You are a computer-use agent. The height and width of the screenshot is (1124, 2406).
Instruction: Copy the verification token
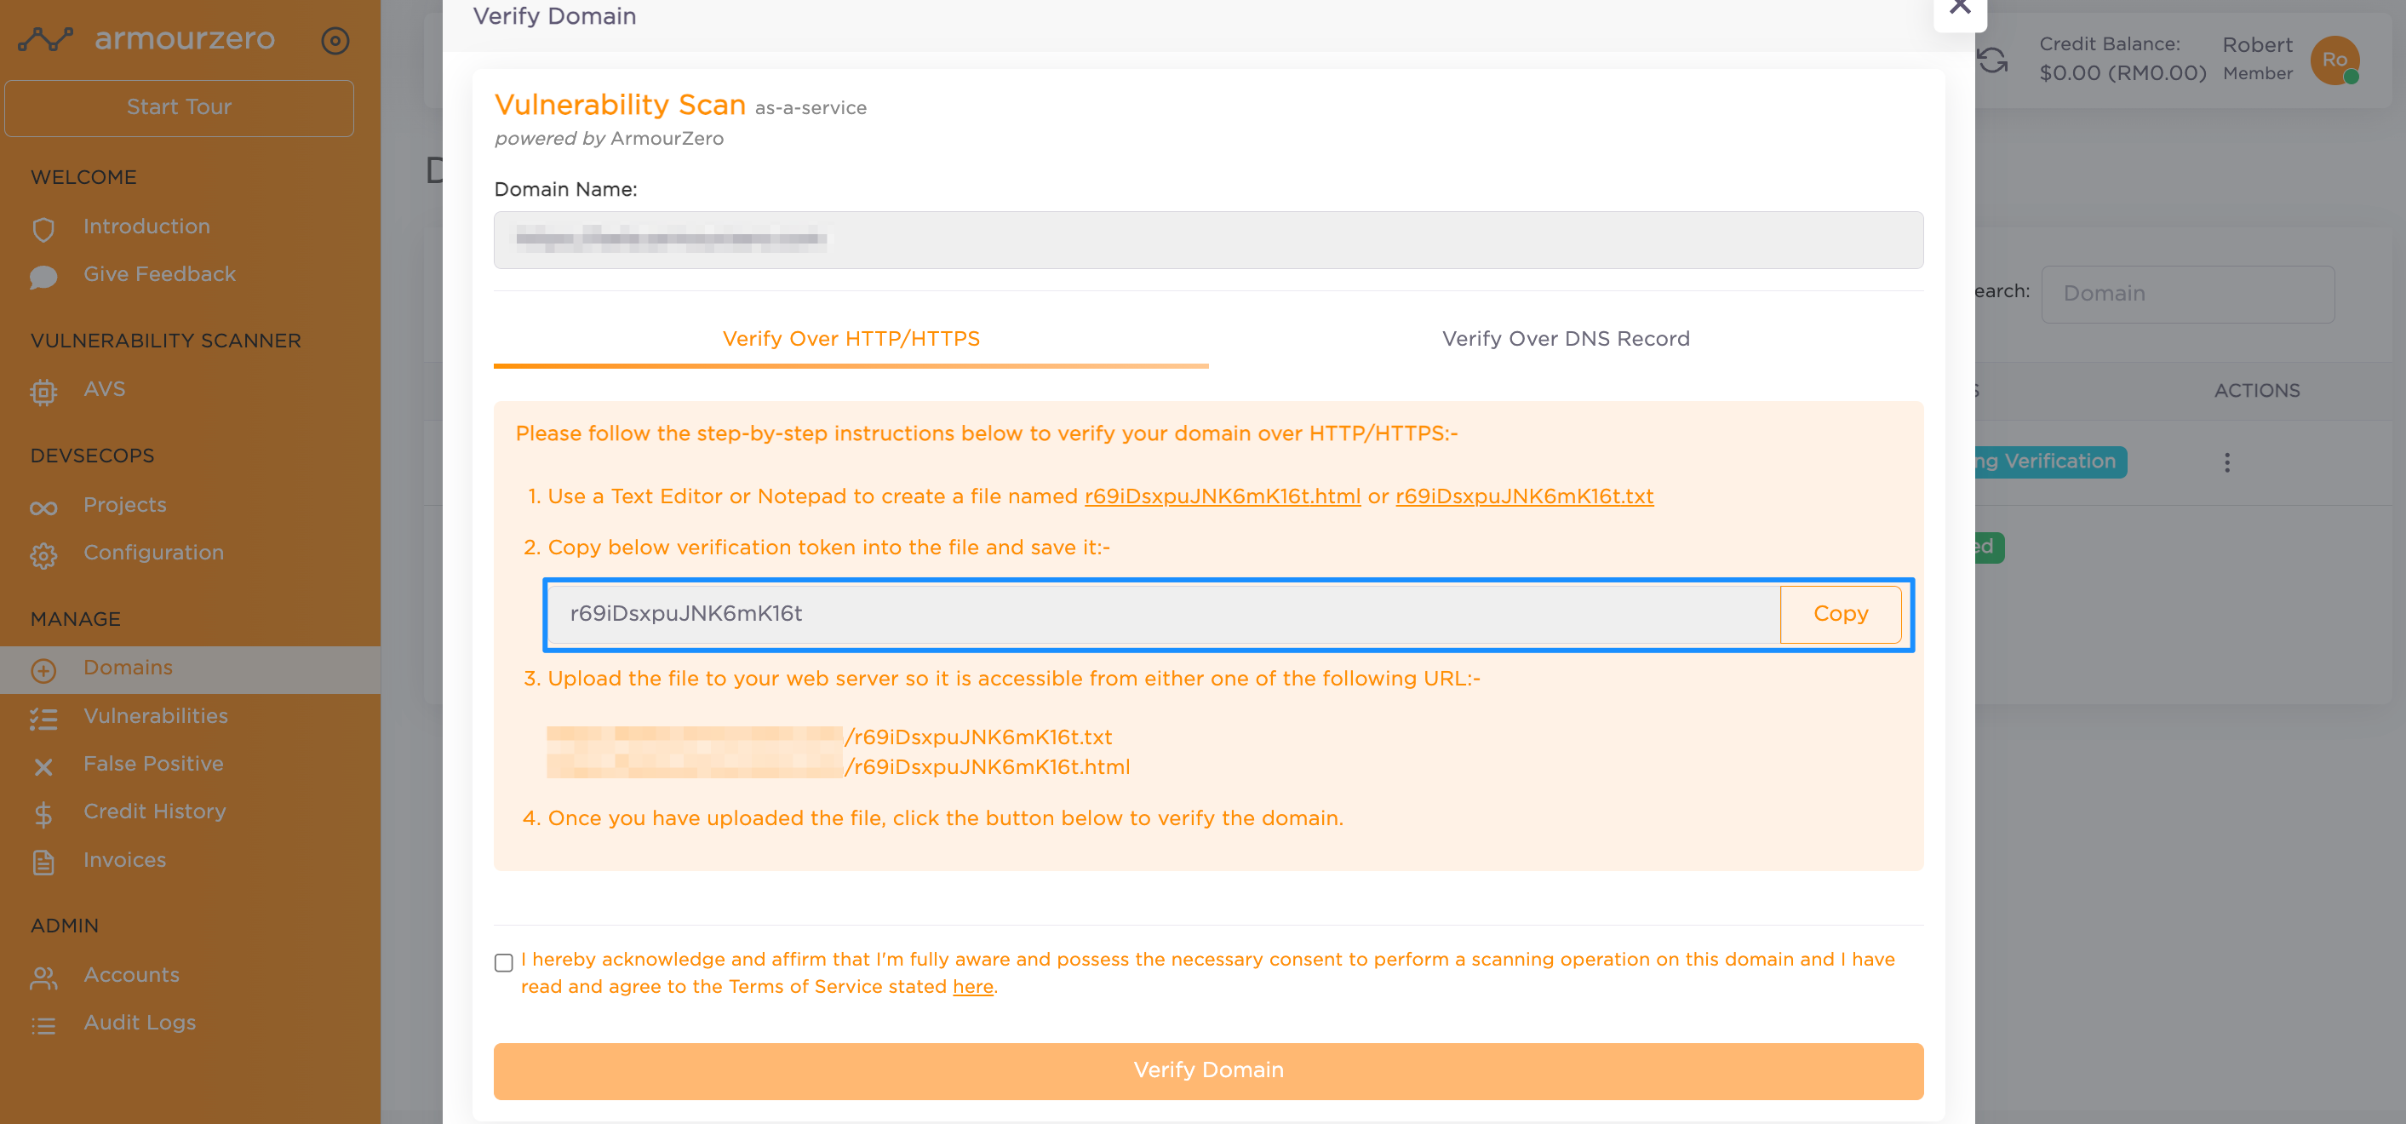[x=1840, y=614]
